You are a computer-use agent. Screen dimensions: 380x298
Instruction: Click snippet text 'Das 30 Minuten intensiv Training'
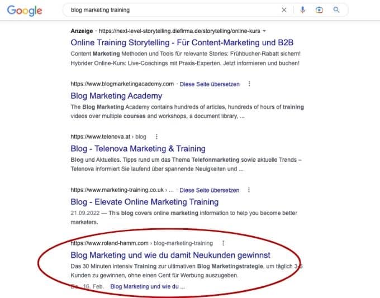113,266
